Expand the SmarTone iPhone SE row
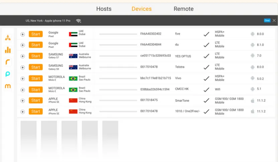 [22, 101]
